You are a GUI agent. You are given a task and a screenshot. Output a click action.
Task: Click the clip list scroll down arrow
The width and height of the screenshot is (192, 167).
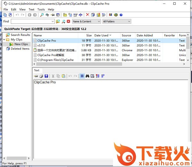click(x=188, y=60)
